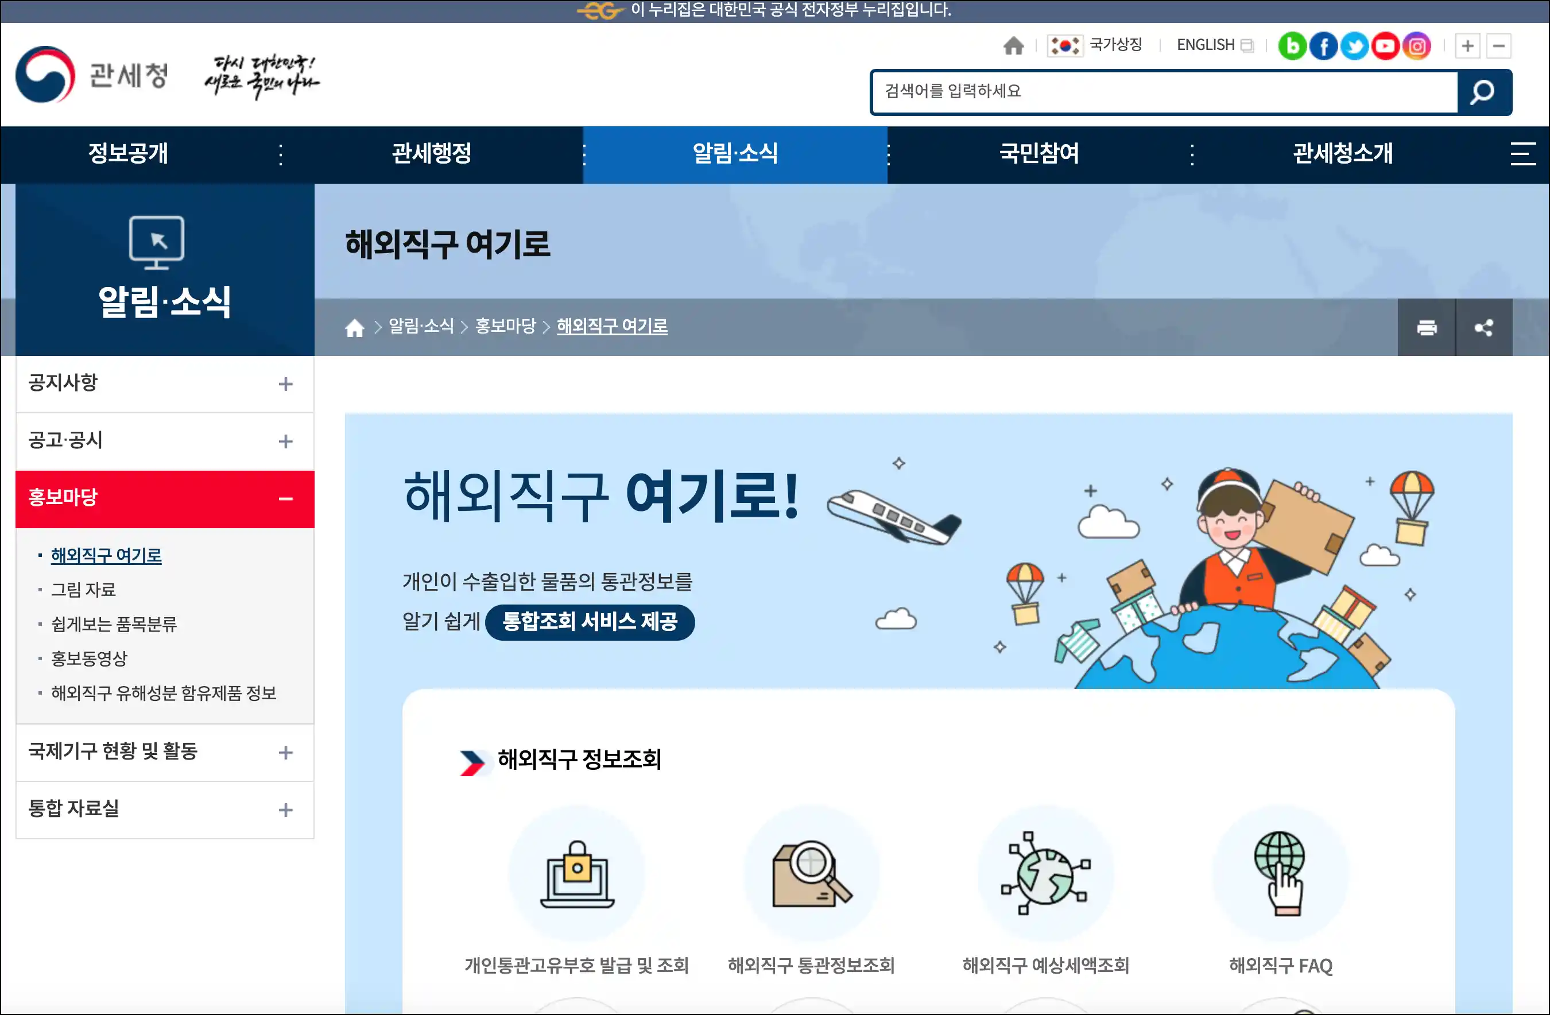The height and width of the screenshot is (1015, 1550).
Task: Open the Facebook social icon
Action: pyautogui.click(x=1323, y=45)
